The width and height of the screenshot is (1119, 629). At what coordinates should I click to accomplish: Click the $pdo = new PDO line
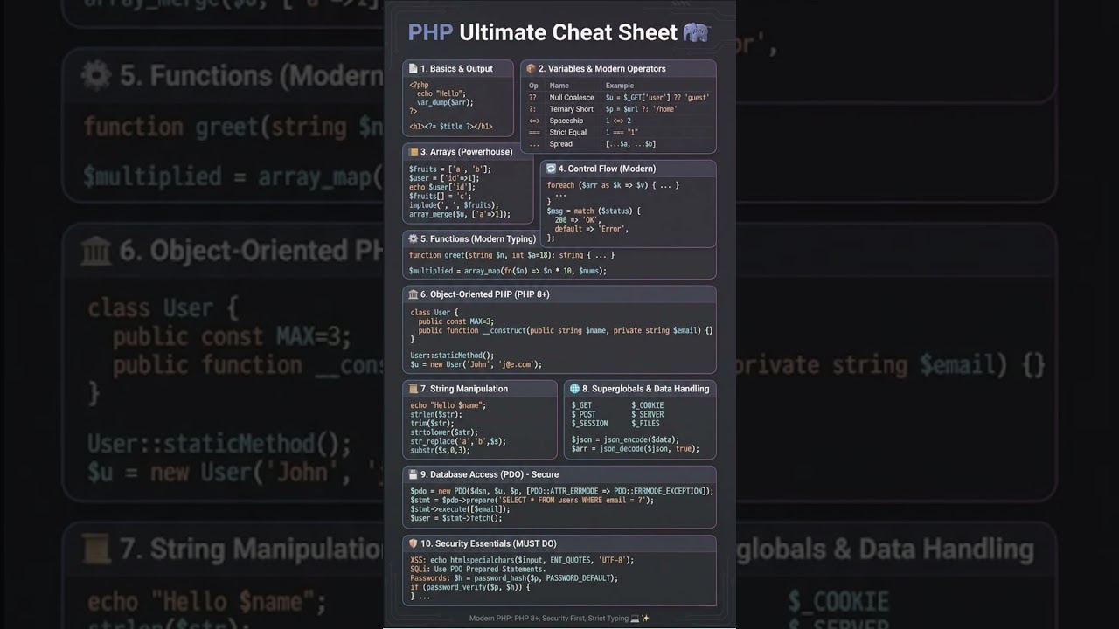point(562,491)
